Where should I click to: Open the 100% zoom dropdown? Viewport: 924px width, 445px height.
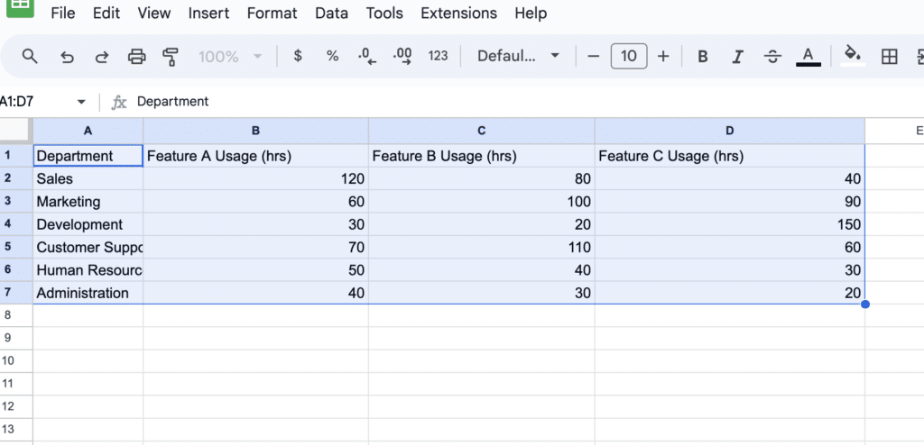tap(230, 57)
